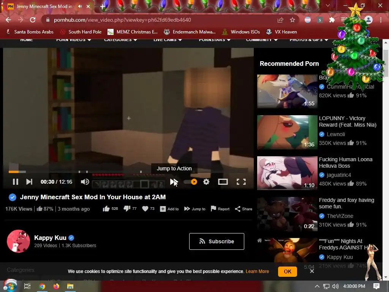
Task: Open the MEMZ Christmas bookmark
Action: tap(133, 32)
